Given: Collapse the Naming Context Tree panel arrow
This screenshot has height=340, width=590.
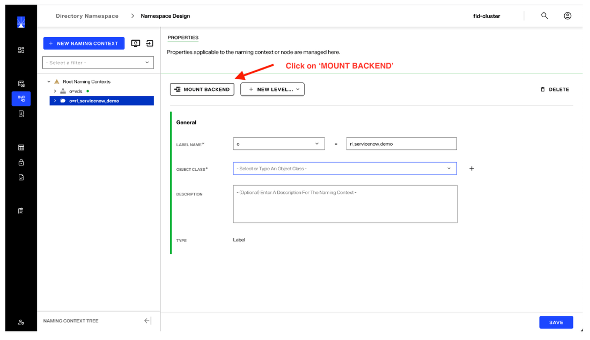Looking at the screenshot, I should (147, 321).
